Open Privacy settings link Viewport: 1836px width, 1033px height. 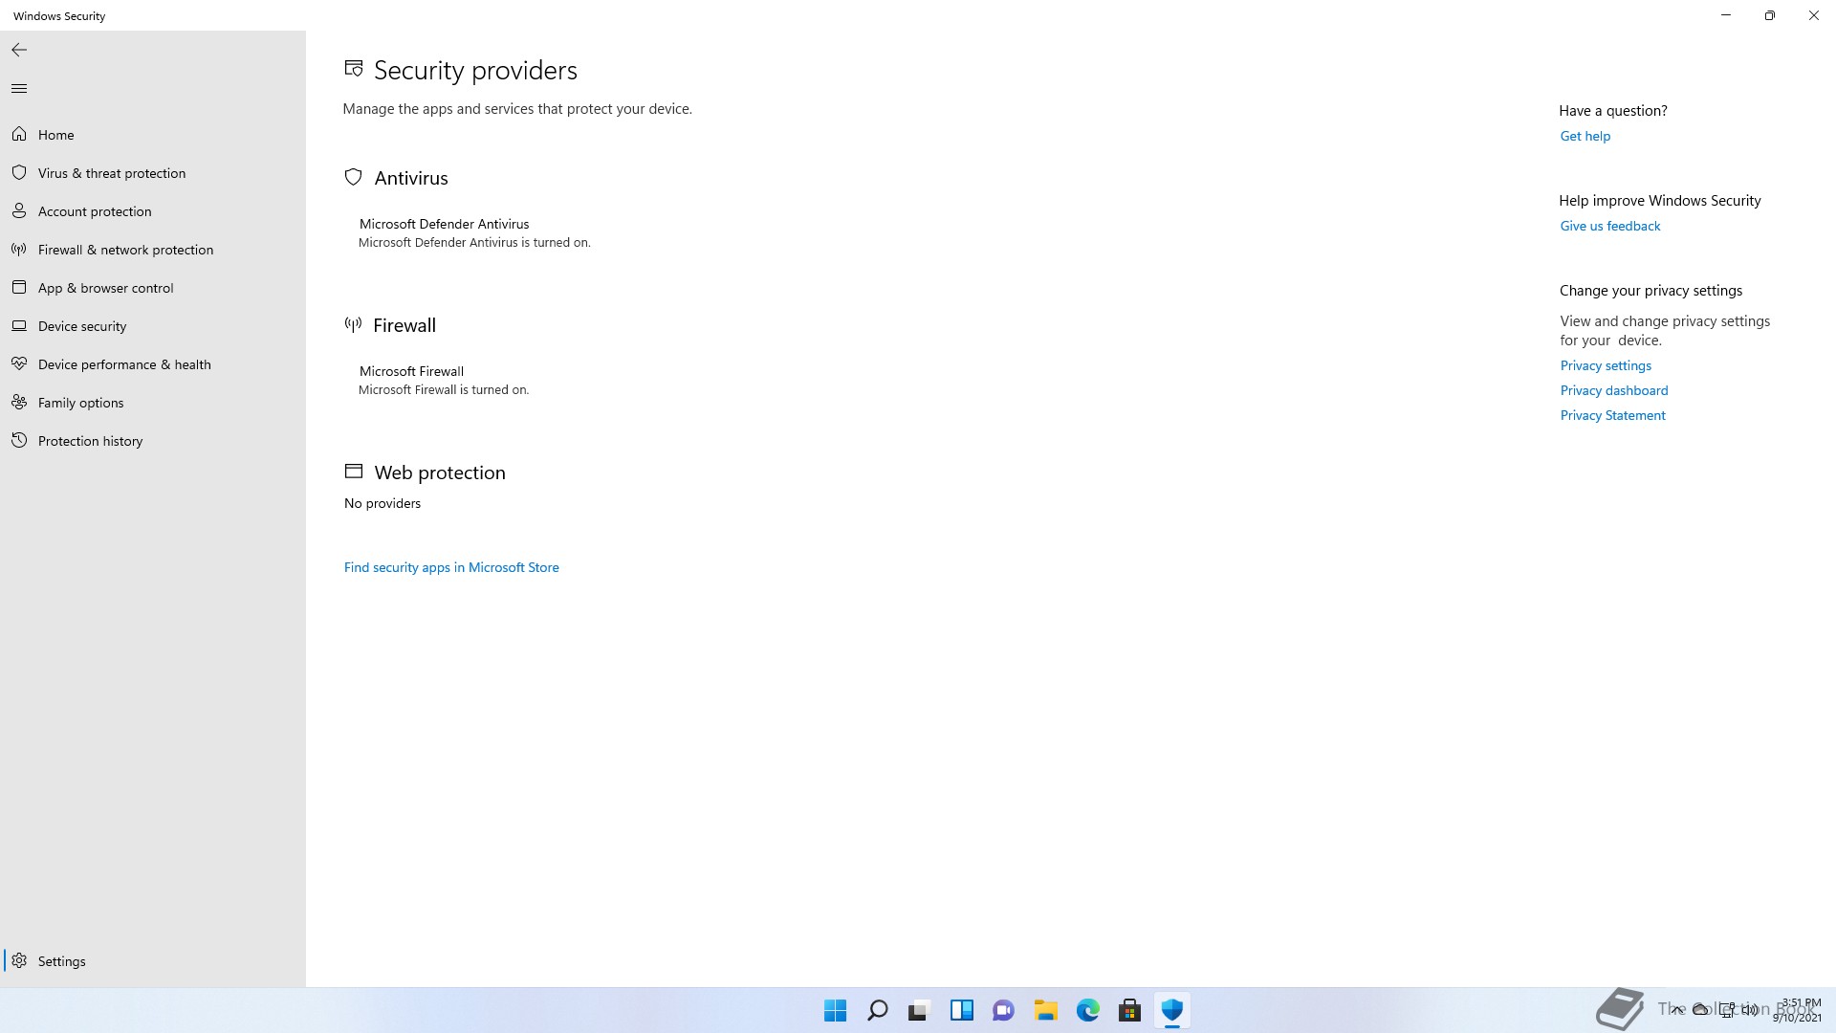pyautogui.click(x=1606, y=365)
